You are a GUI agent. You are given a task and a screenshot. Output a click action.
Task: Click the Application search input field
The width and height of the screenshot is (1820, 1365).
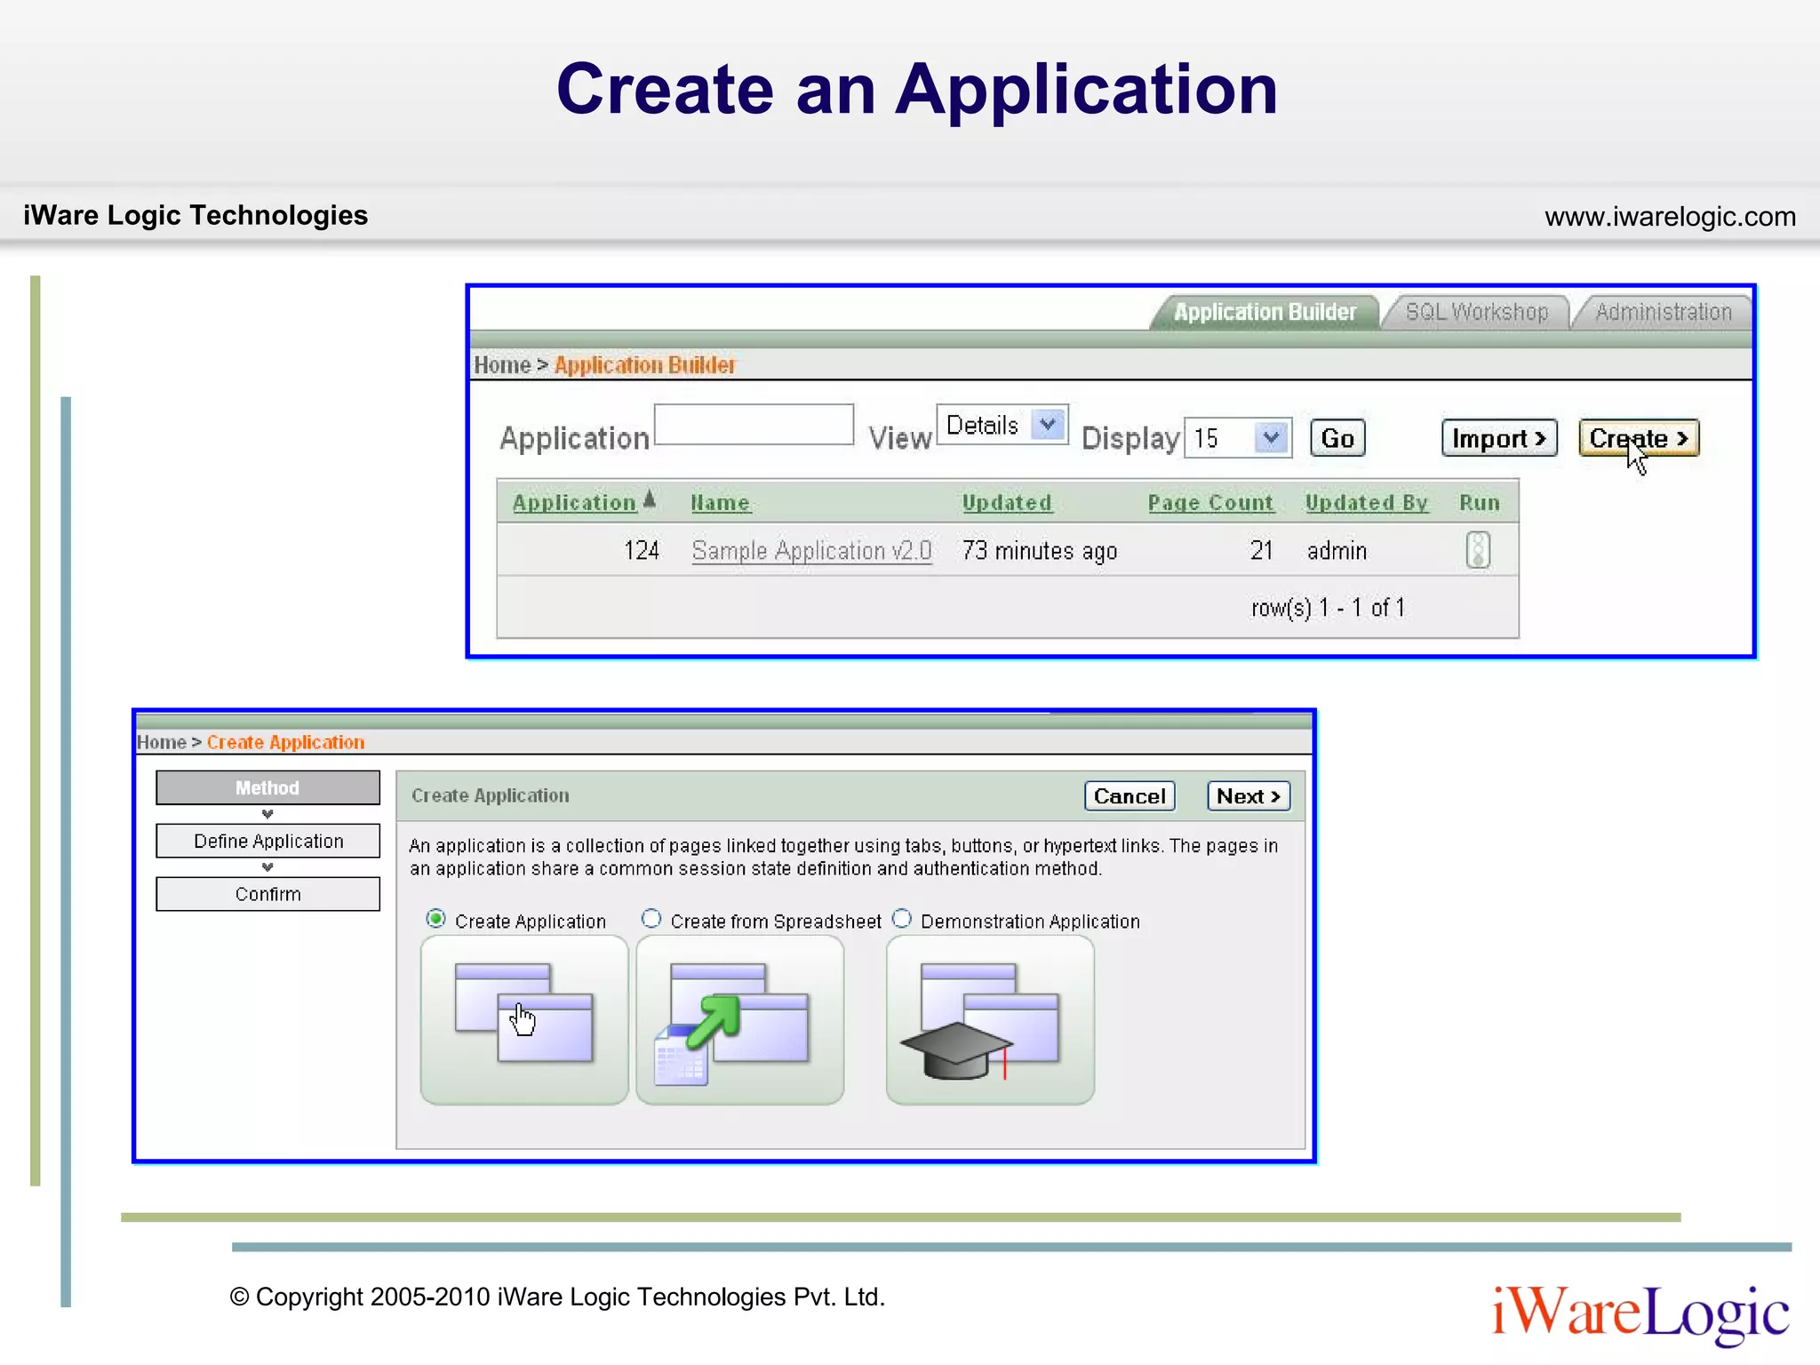click(x=754, y=425)
